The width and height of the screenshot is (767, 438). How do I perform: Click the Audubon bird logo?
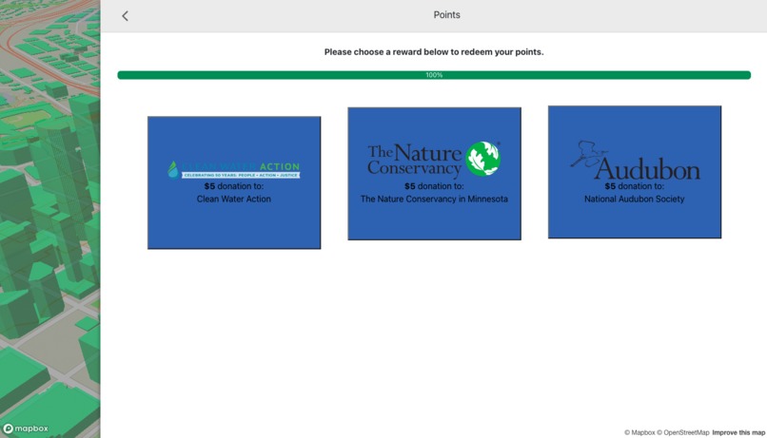(x=635, y=161)
